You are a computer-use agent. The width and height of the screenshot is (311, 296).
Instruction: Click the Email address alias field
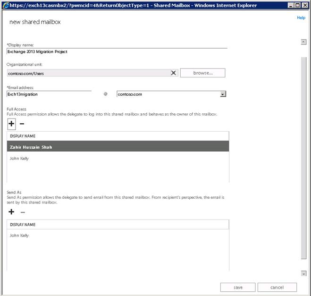click(x=49, y=94)
